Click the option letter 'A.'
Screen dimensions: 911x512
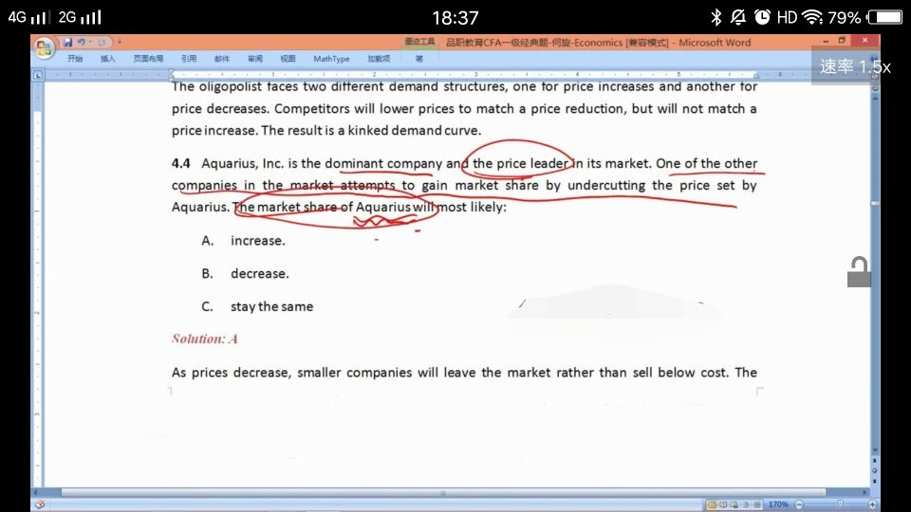(x=208, y=240)
